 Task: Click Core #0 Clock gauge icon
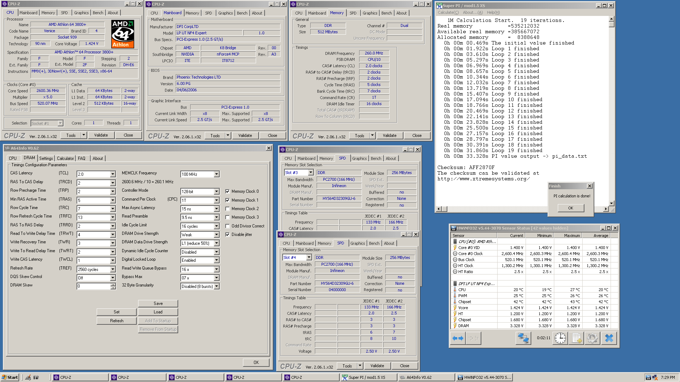[455, 254]
